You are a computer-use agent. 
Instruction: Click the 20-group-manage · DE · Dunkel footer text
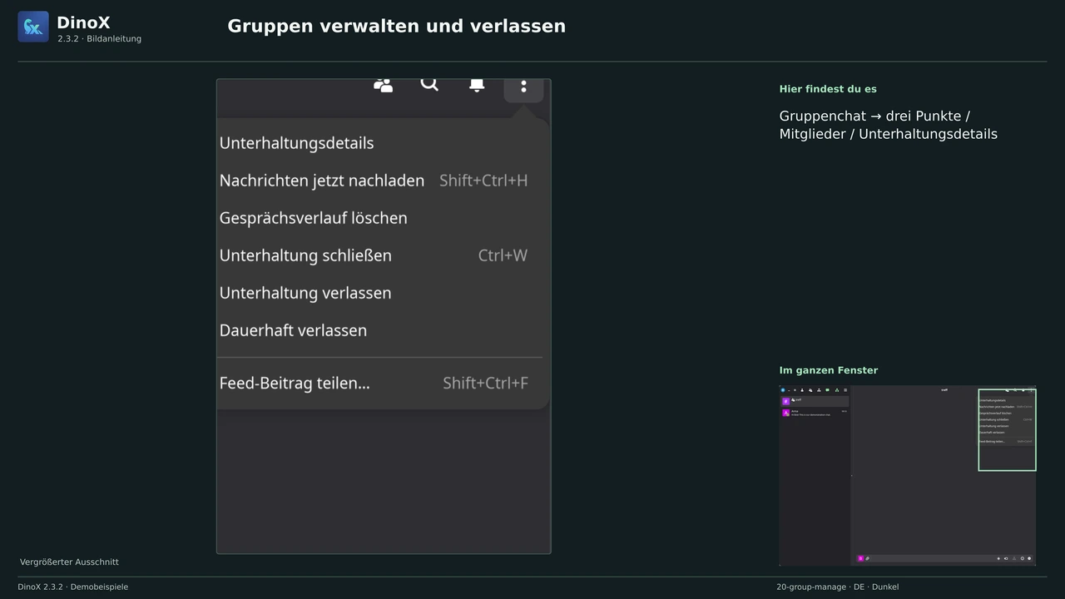[838, 587]
